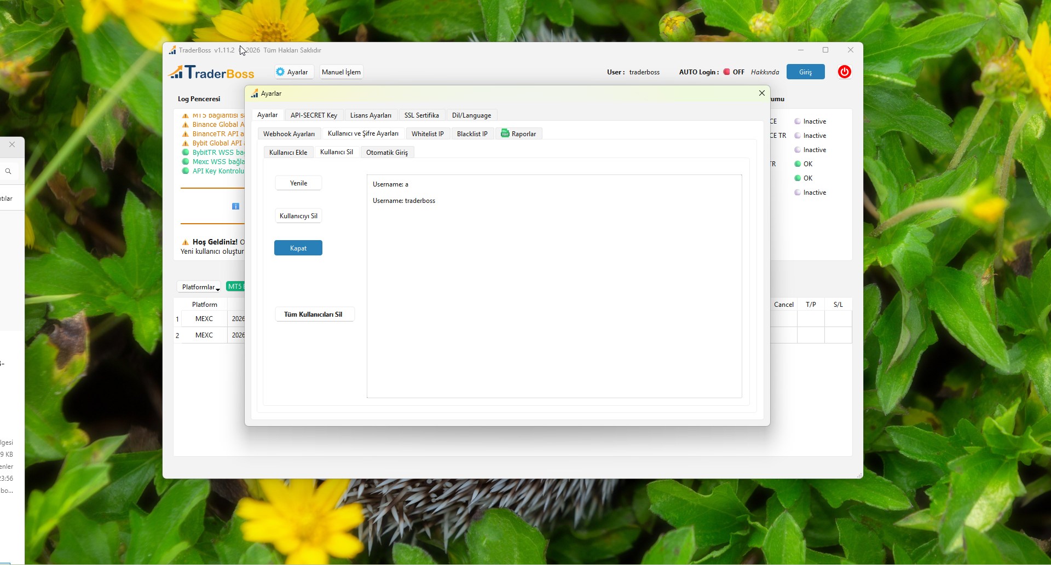Click green status icon beside BybitTR WSS
This screenshot has height=565, width=1051.
186,153
